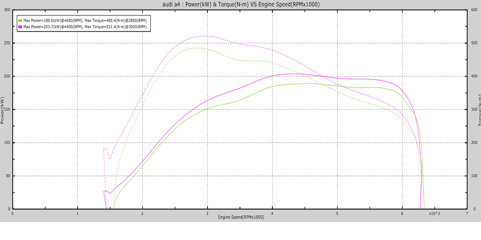The height and width of the screenshot is (240, 481).
Task: Click the 600 tick on the torque axis
Action: pyautogui.click(x=474, y=10)
